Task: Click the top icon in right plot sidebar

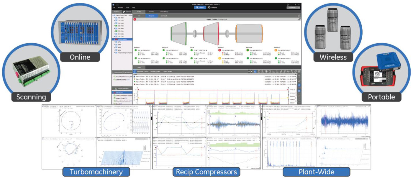Action: (299, 75)
